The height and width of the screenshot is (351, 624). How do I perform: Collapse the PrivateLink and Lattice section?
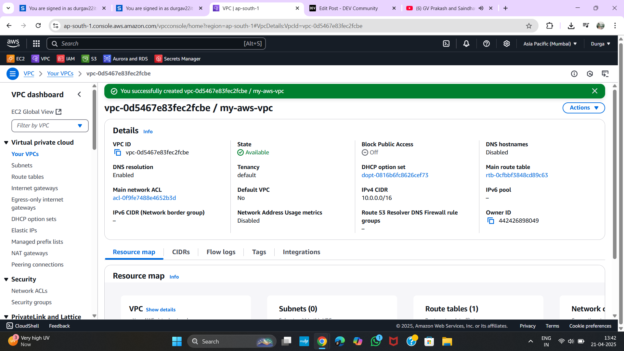click(6, 317)
